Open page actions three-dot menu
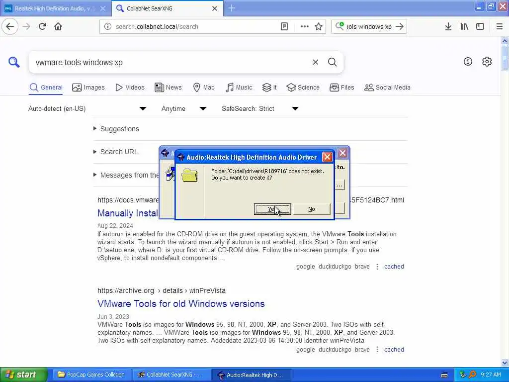509x382 pixels. [x=305, y=27]
